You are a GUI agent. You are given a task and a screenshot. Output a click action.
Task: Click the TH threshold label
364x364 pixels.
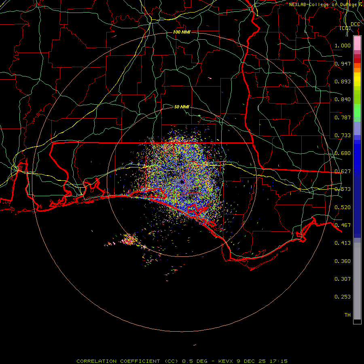click(347, 315)
